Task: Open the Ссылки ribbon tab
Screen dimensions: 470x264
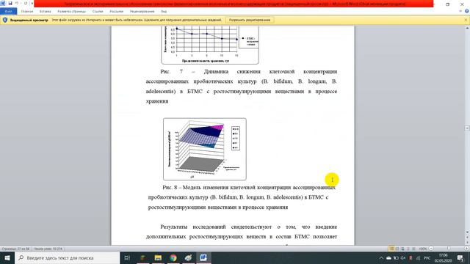Action: pyautogui.click(x=98, y=12)
